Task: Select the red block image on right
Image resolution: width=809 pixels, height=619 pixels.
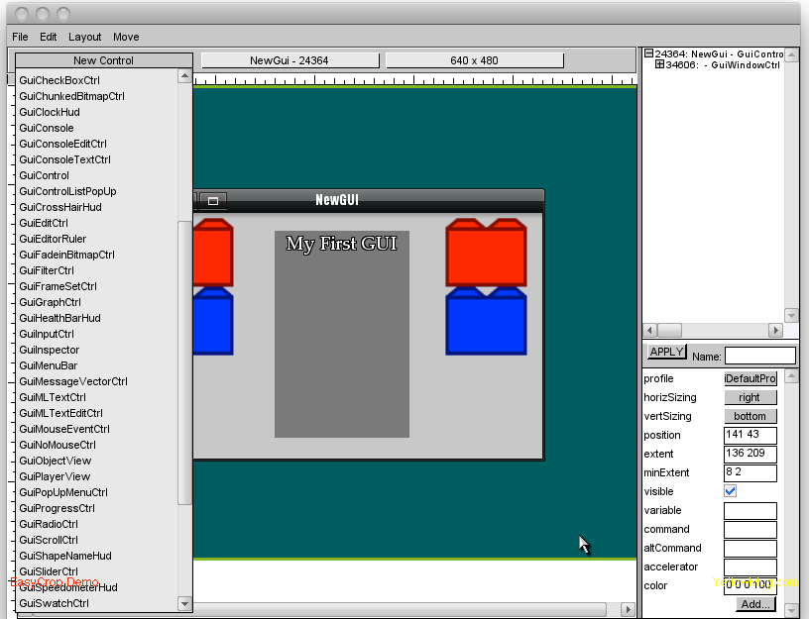Action: pyautogui.click(x=486, y=254)
